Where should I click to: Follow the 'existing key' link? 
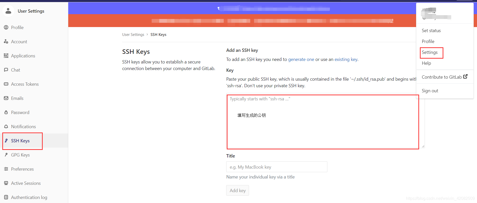346,59
